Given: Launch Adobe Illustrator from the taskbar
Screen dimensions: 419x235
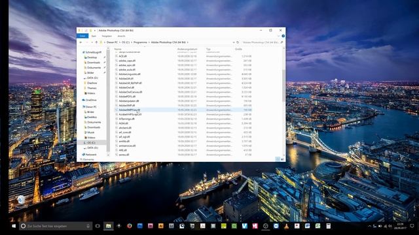Looking at the screenshot, I should point(161,226).
